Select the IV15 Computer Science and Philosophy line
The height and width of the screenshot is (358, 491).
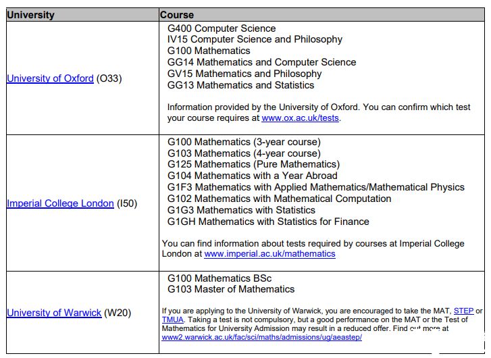[255, 39]
